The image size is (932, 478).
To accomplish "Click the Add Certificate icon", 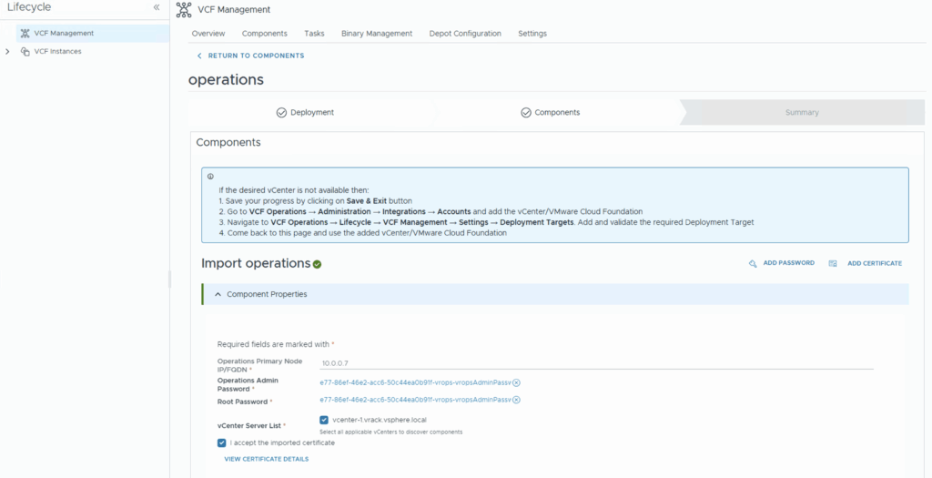I will [833, 263].
